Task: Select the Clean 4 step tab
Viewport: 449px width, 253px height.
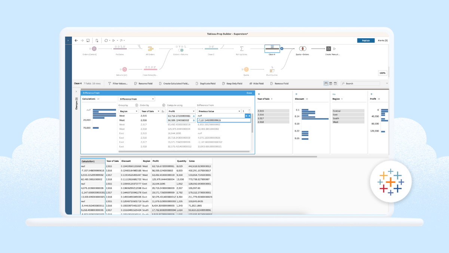Action: (x=77, y=83)
